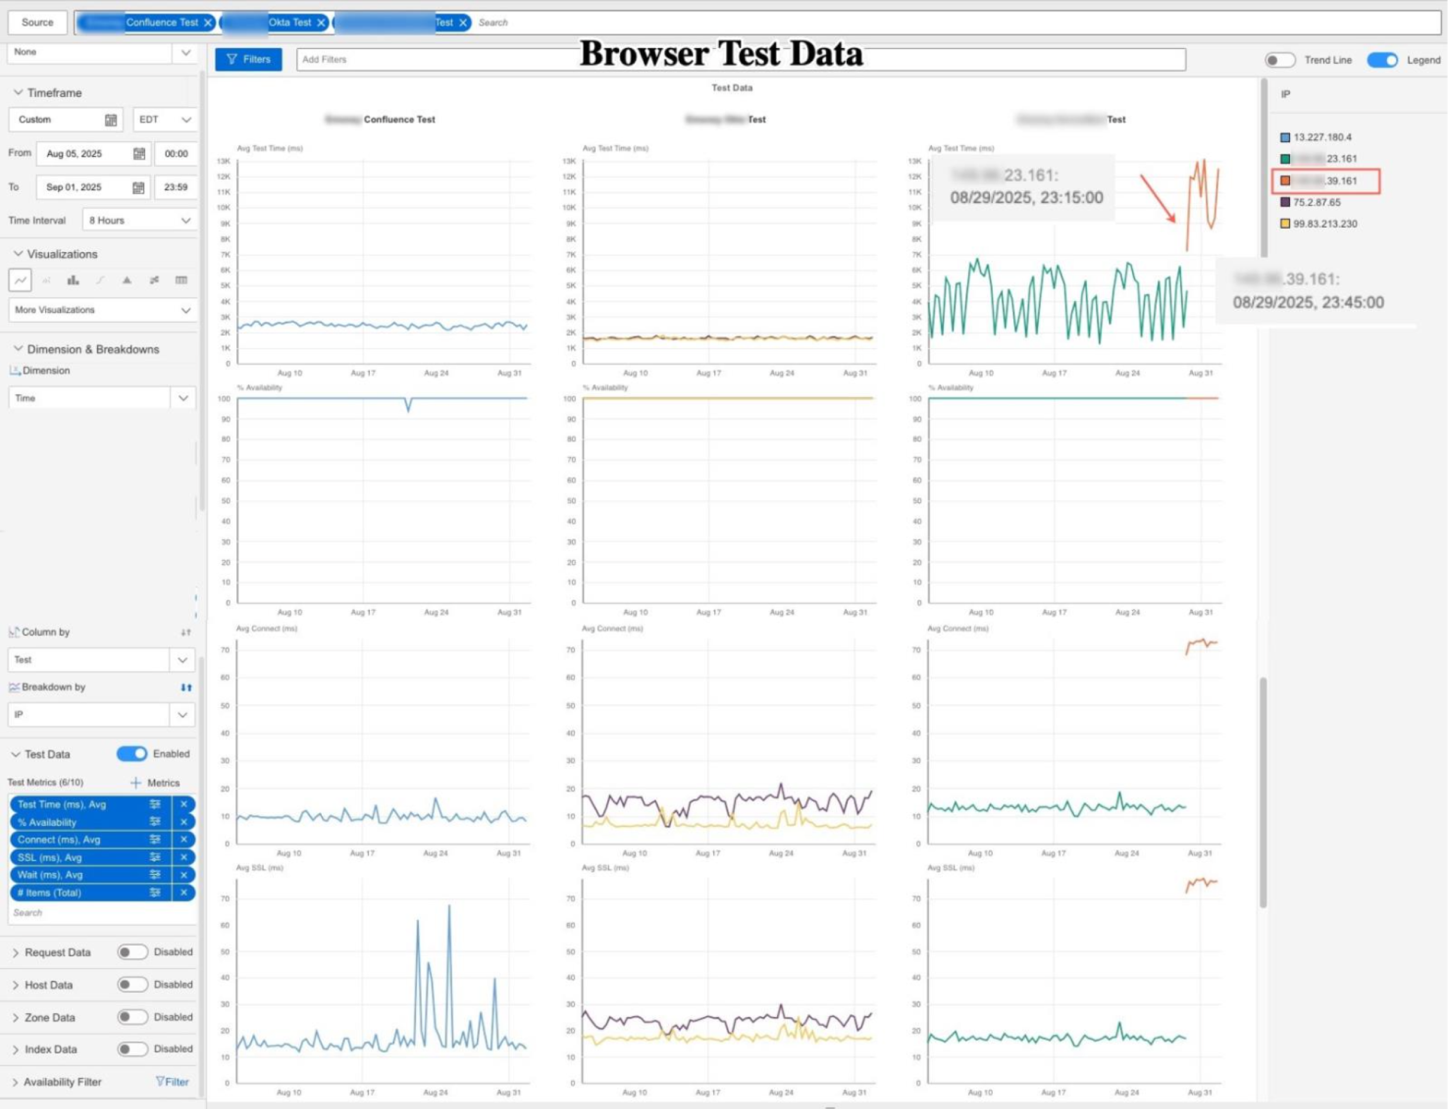Screen dimensions: 1448x1109
Task: Open the Time Interval 8 Hours dropdown
Action: click(140, 221)
